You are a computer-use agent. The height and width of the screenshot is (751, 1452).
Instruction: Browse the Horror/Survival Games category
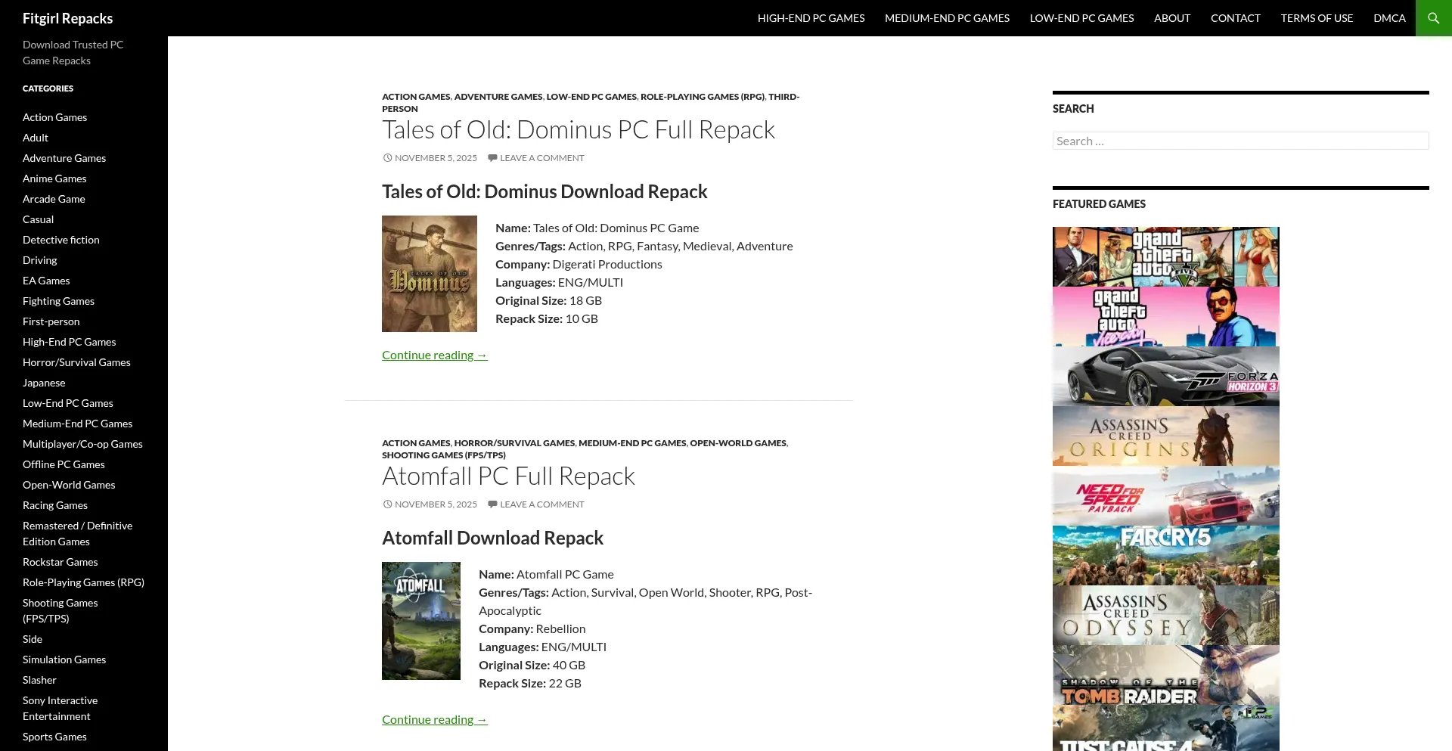76,362
